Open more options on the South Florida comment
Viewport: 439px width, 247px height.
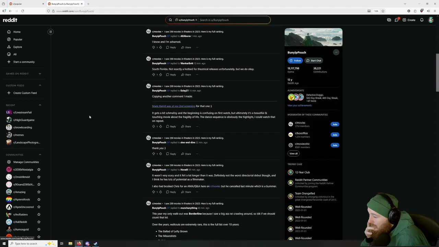point(197,75)
